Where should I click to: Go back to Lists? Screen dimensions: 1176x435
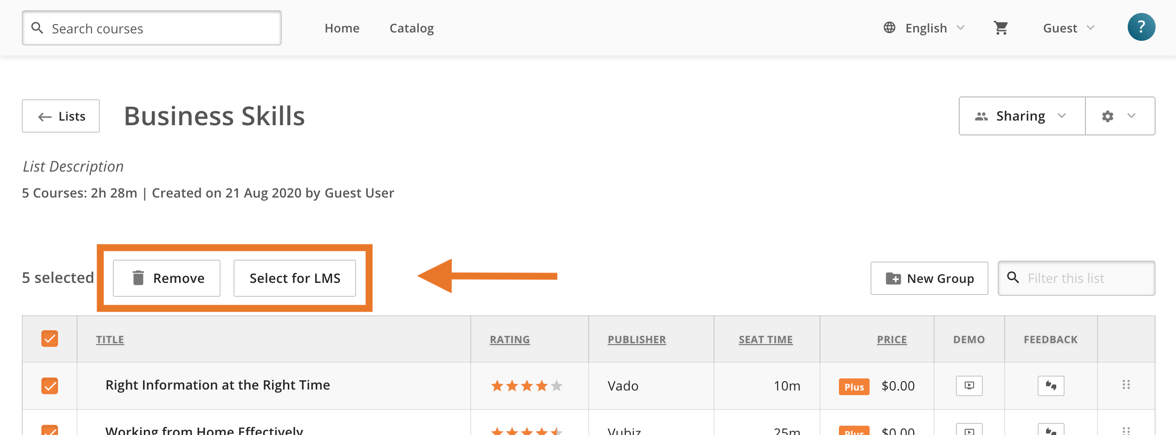click(x=61, y=116)
